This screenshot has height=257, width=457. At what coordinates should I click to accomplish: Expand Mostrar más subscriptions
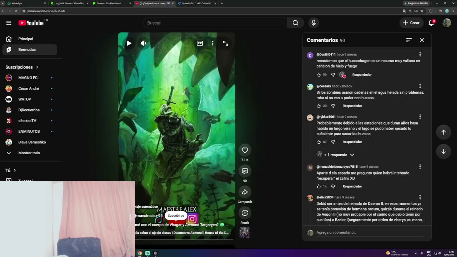pyautogui.click(x=30, y=153)
